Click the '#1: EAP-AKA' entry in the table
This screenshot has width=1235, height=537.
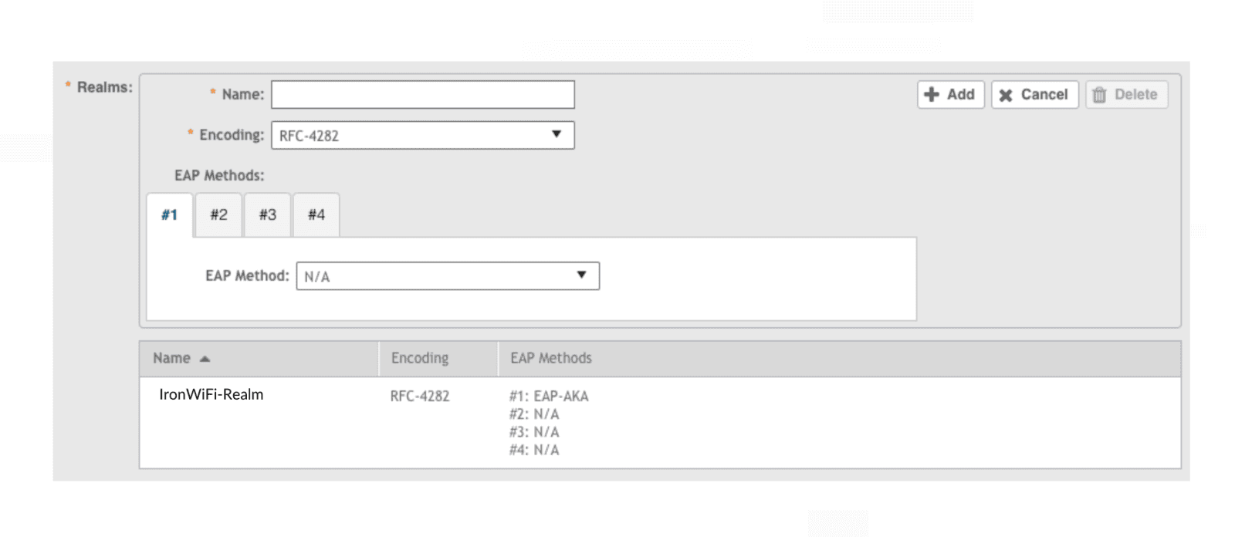(x=549, y=397)
